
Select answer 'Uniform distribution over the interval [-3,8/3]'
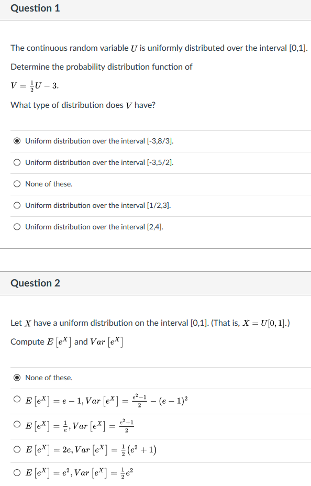(17, 141)
